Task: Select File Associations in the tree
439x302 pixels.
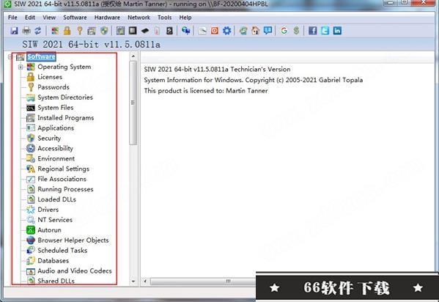Action: pyautogui.click(x=62, y=179)
